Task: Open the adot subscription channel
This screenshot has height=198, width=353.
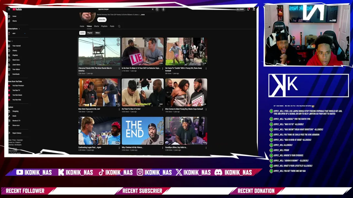Action: tap(14, 33)
